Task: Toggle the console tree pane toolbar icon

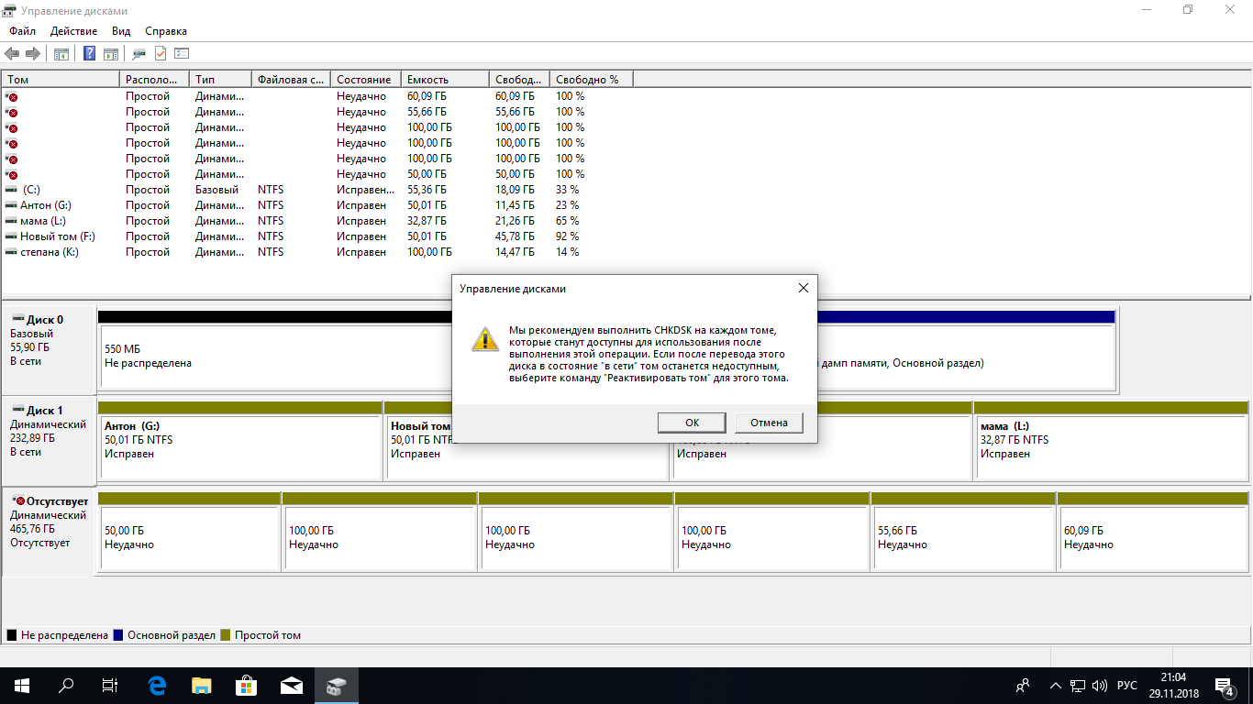Action: [x=61, y=54]
